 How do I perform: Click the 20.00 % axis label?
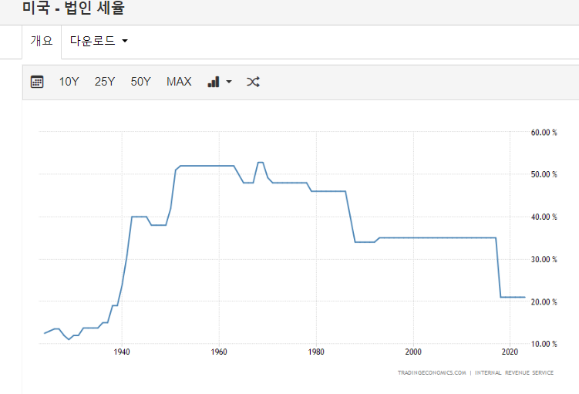[544, 301]
